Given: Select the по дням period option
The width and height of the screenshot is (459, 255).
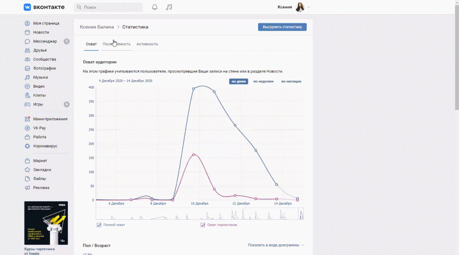Looking at the screenshot, I should tap(238, 81).
